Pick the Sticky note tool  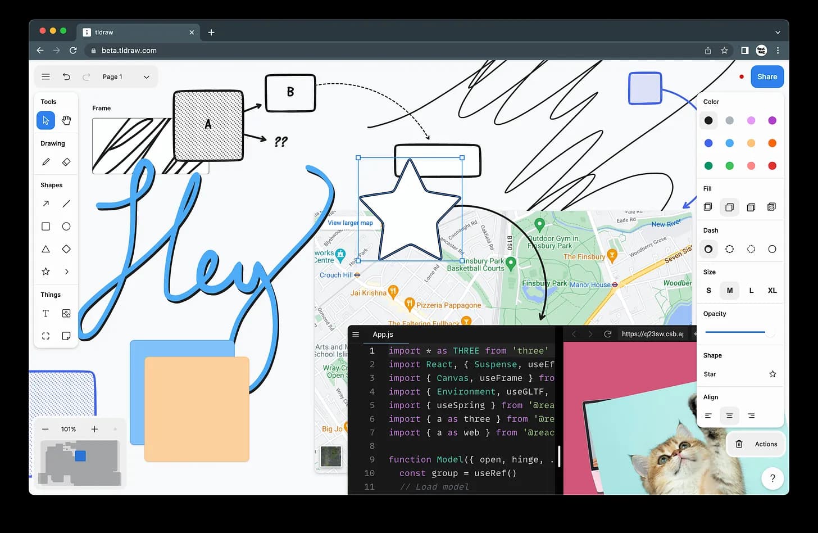[x=66, y=336]
